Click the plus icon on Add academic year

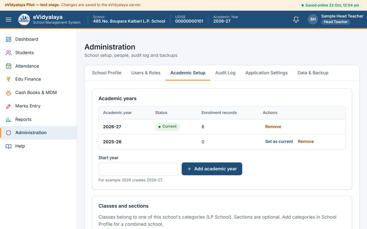pyautogui.click(x=189, y=169)
